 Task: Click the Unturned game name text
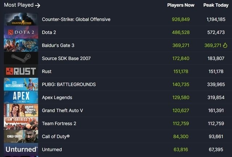coord(52,149)
